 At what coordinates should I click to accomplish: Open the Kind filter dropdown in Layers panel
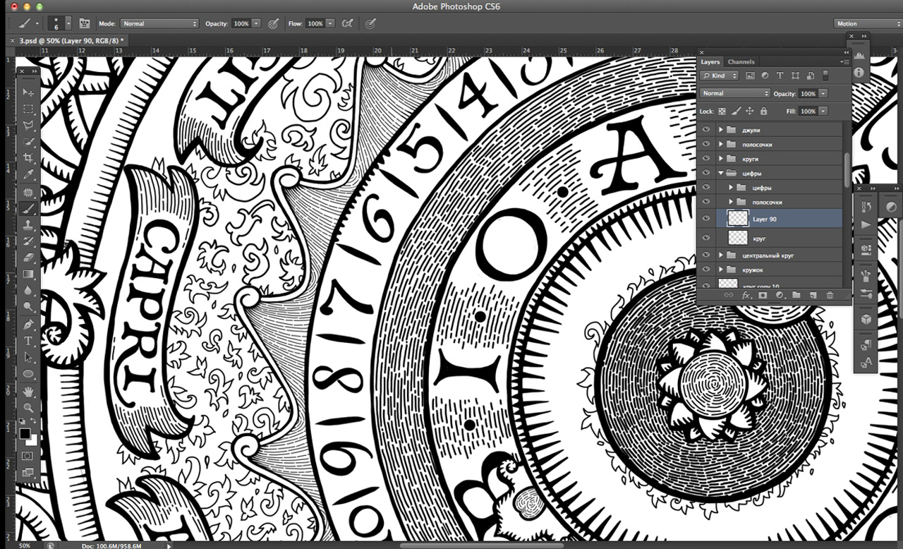coord(719,75)
